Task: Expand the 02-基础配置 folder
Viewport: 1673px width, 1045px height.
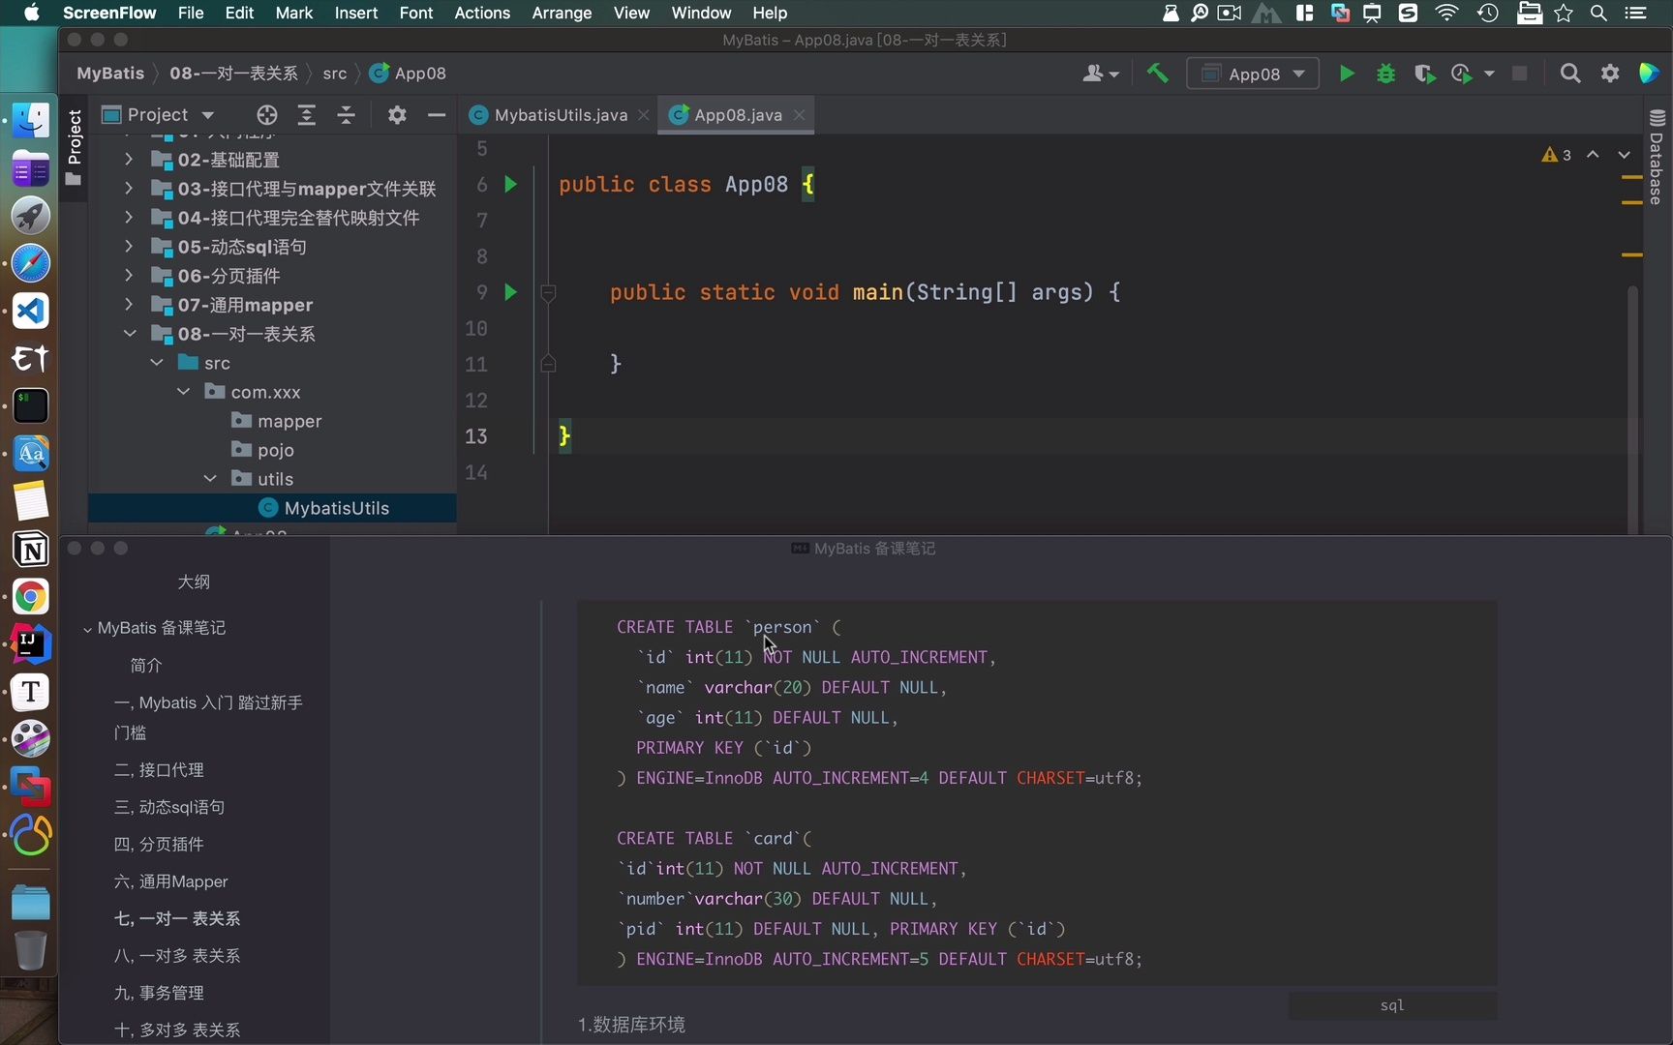Action: 129,160
